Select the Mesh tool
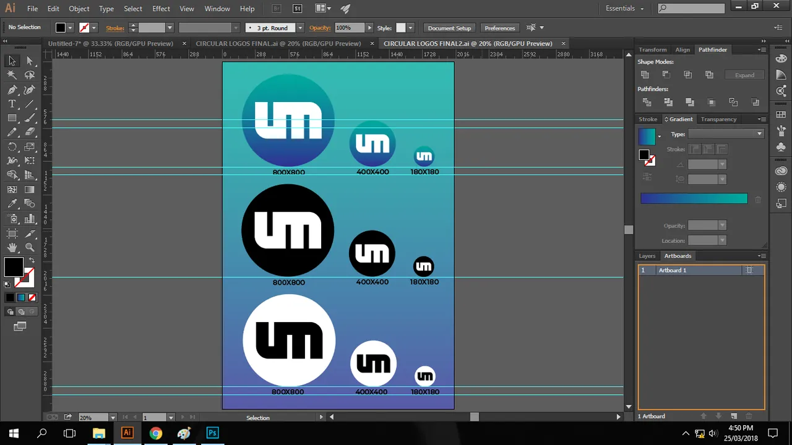Screen dimensions: 792x445 click(x=12, y=190)
